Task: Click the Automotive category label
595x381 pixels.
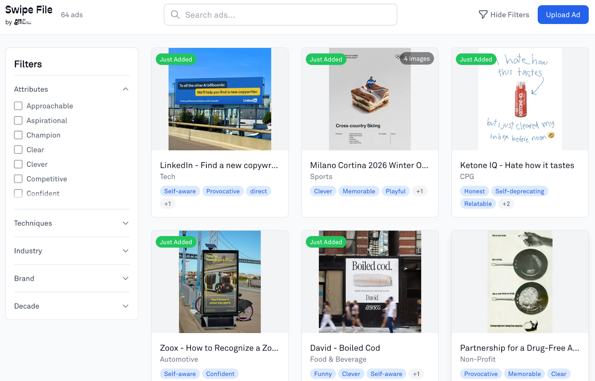Action: click(179, 359)
